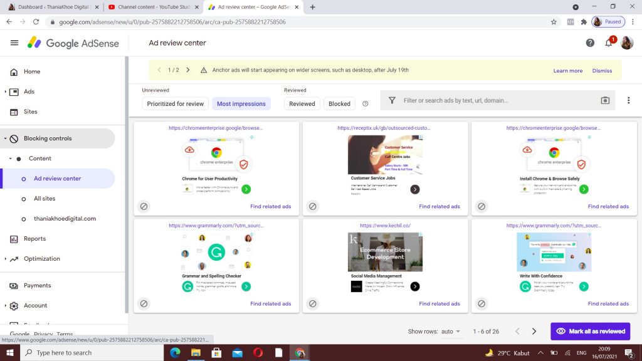Block the Chrome for User Productivity ad

pyautogui.click(x=144, y=206)
